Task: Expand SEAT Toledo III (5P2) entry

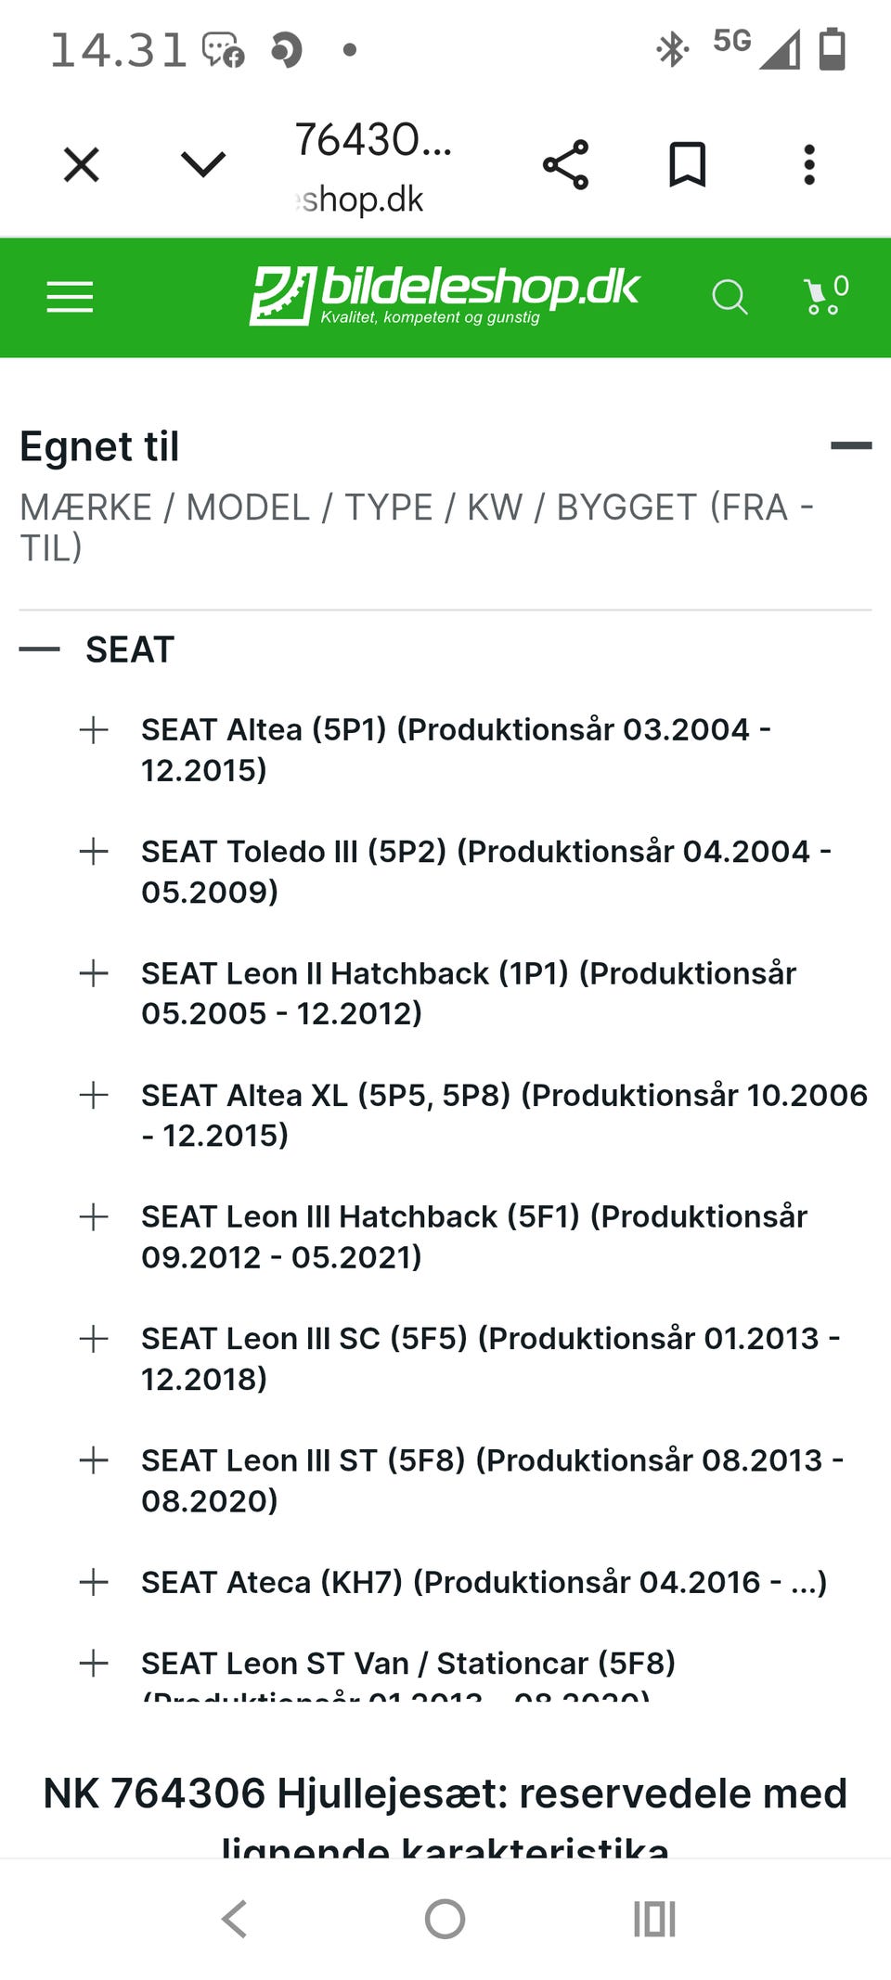Action: pos(94,852)
